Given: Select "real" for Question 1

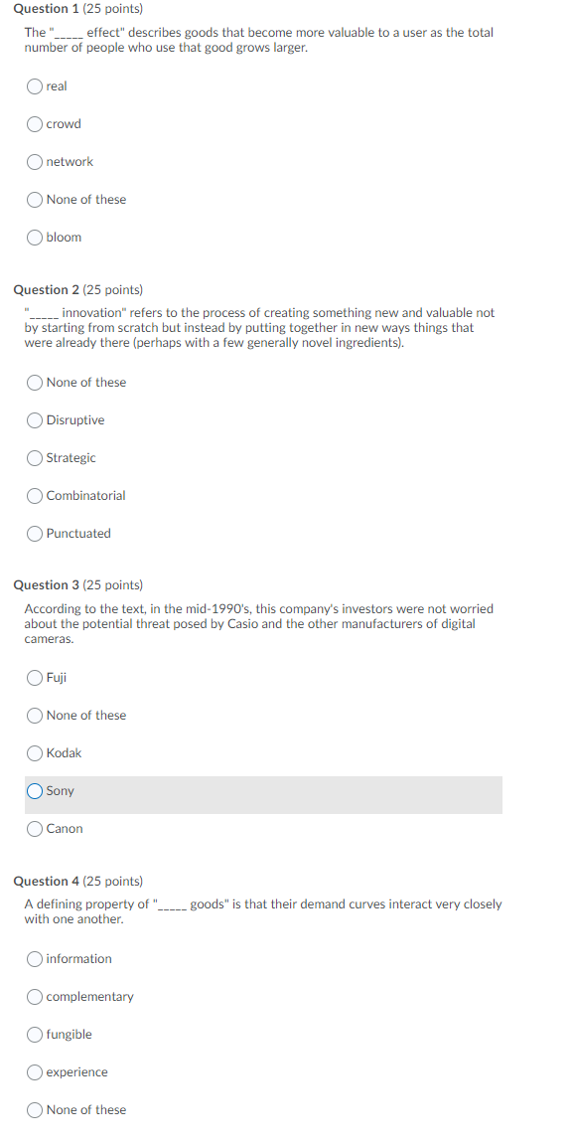Looking at the screenshot, I should 34,85.
